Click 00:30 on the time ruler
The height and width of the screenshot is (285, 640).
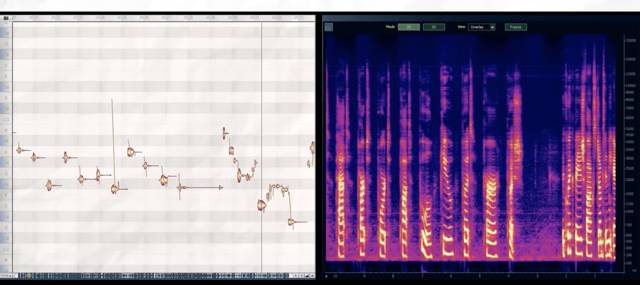coord(232,18)
